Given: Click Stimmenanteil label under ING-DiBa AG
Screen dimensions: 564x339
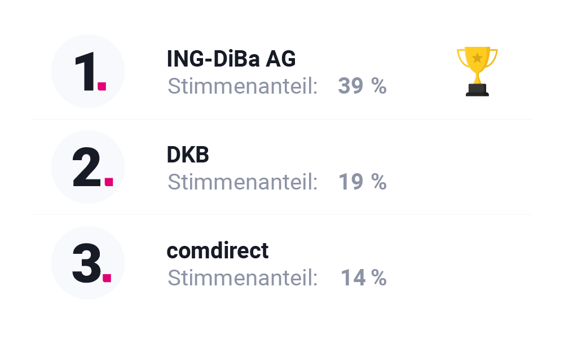Looking at the screenshot, I should click(x=243, y=86).
